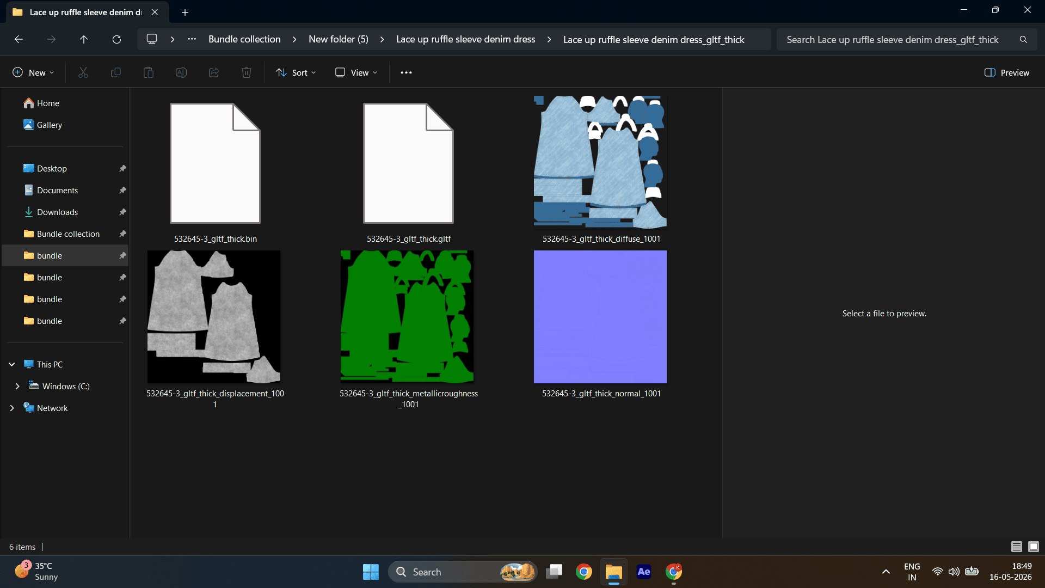The height and width of the screenshot is (588, 1045).
Task: Select the metallicroughness_1001 green thumbnail
Action: [x=407, y=317]
